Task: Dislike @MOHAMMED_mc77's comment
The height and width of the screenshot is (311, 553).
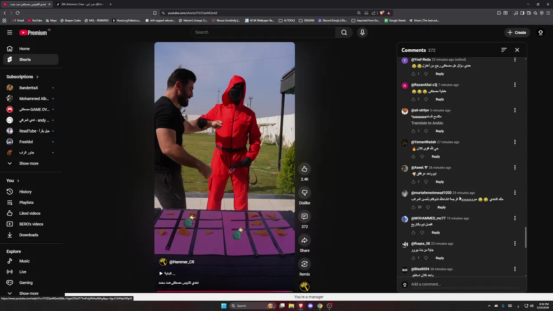Action: pos(422,233)
